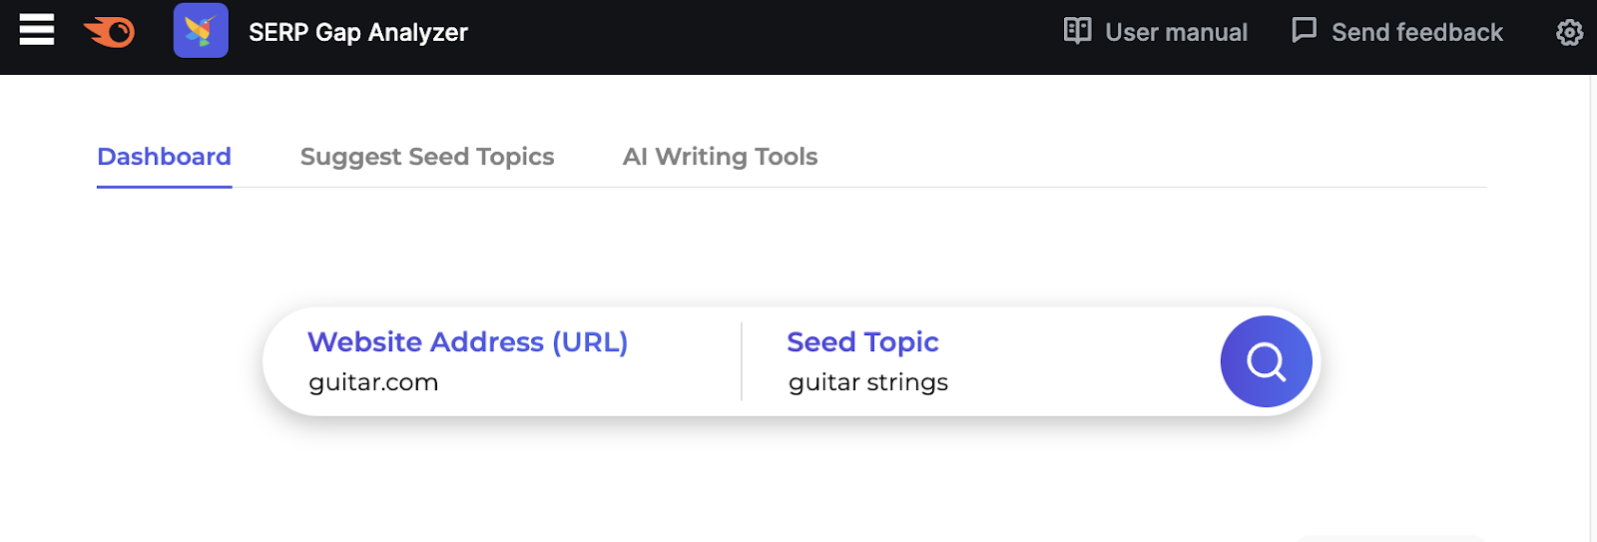1597x542 pixels.
Task: Click the Website Address (URL) label
Action: (467, 342)
